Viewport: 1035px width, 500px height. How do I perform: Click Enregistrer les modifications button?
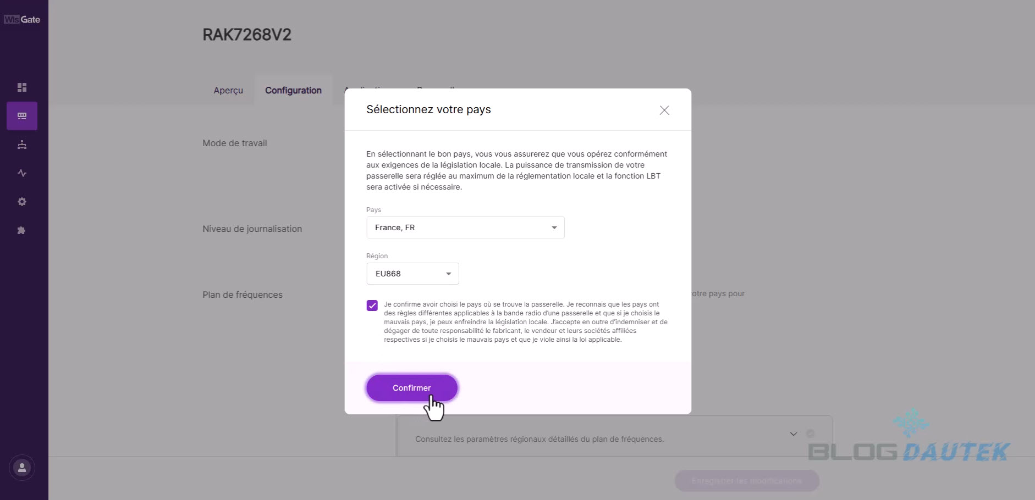pyautogui.click(x=747, y=481)
